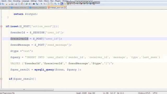Viewport: 167px width, 94px height.
Task: Close the login.php tab
Action: coord(9,8)
